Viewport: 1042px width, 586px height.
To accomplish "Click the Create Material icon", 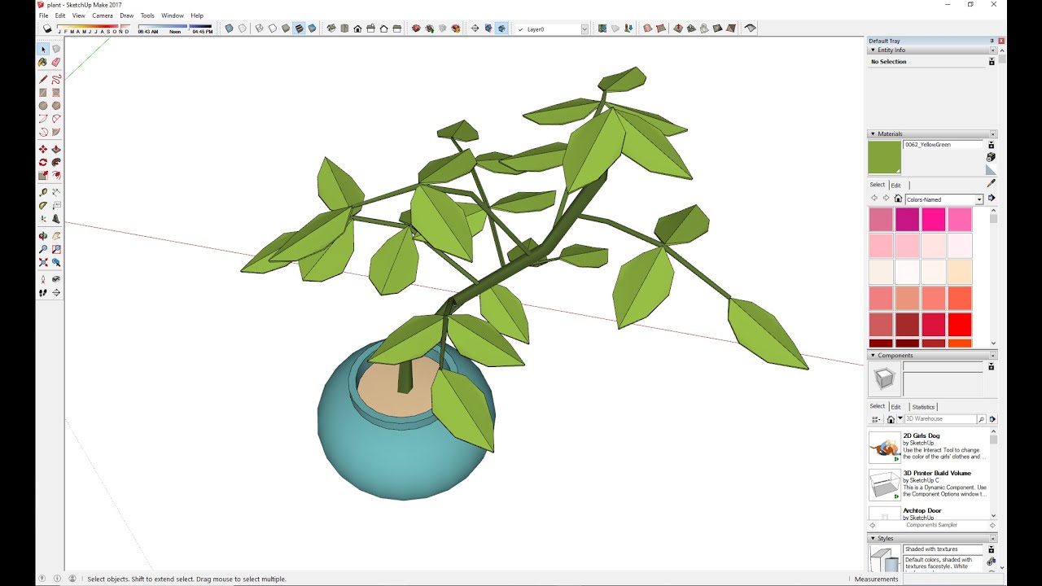I will 991,157.
